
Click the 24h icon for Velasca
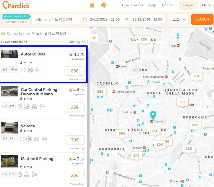[29, 139]
